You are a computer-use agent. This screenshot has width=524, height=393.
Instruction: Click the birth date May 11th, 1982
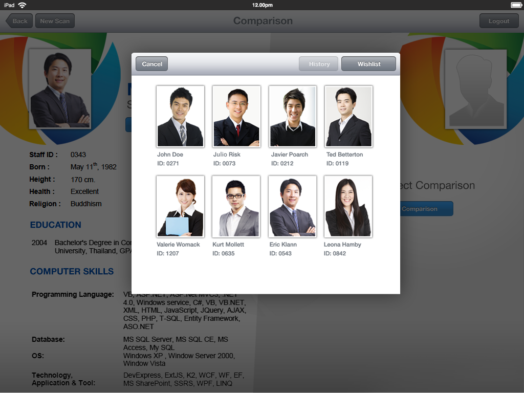coord(94,166)
